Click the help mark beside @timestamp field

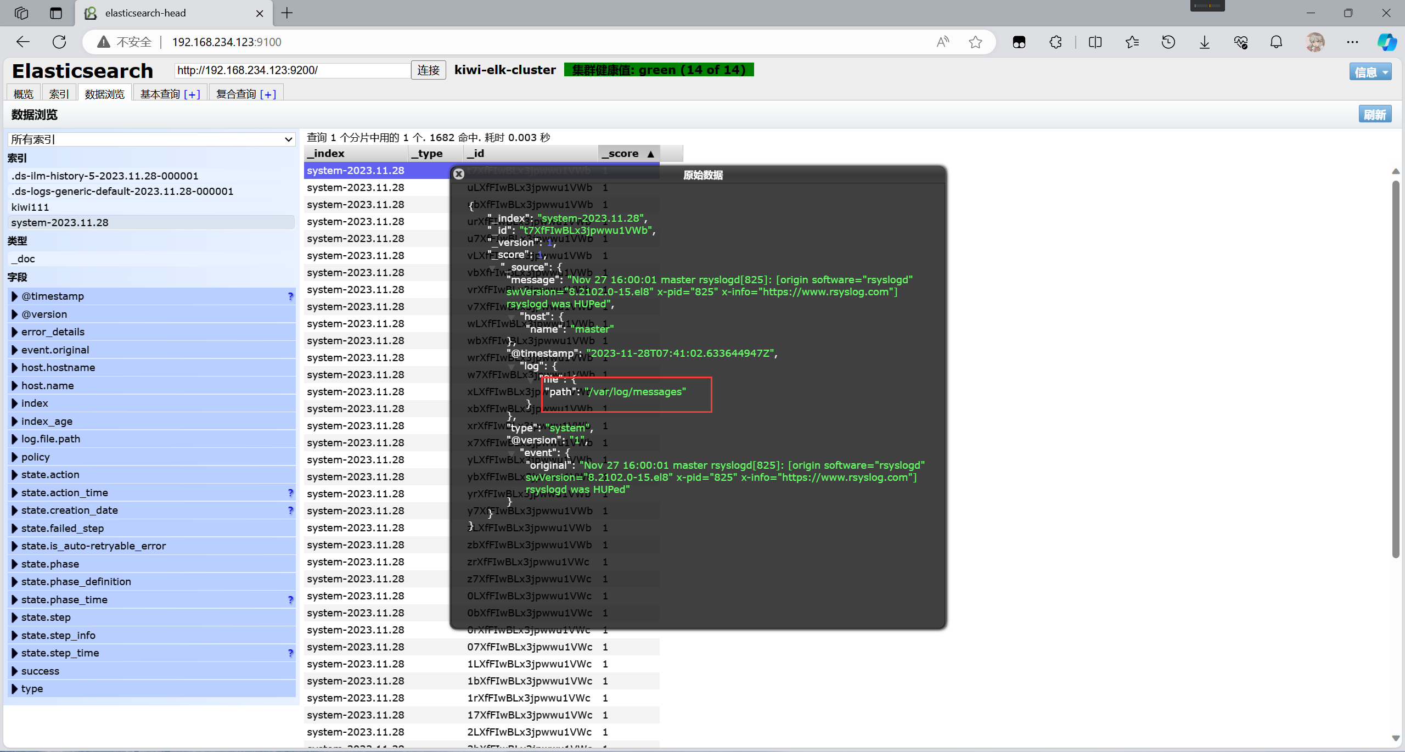(x=290, y=296)
